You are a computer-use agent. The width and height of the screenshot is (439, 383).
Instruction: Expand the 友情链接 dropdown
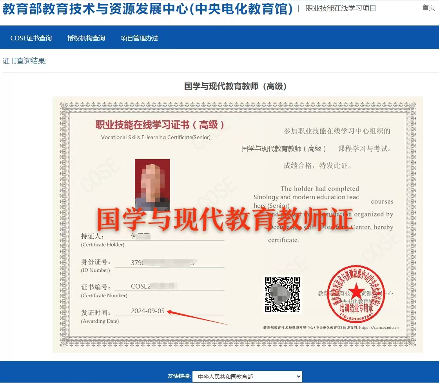coord(247,377)
